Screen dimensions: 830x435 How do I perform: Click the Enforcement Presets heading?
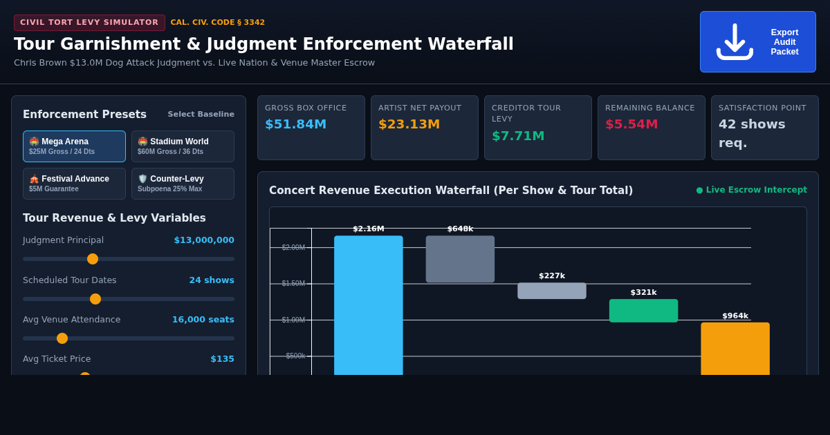[x=84, y=115]
